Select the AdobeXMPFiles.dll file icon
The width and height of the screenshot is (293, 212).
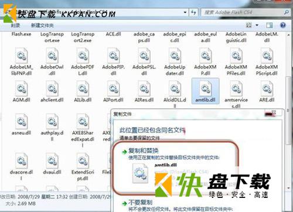point(236,56)
